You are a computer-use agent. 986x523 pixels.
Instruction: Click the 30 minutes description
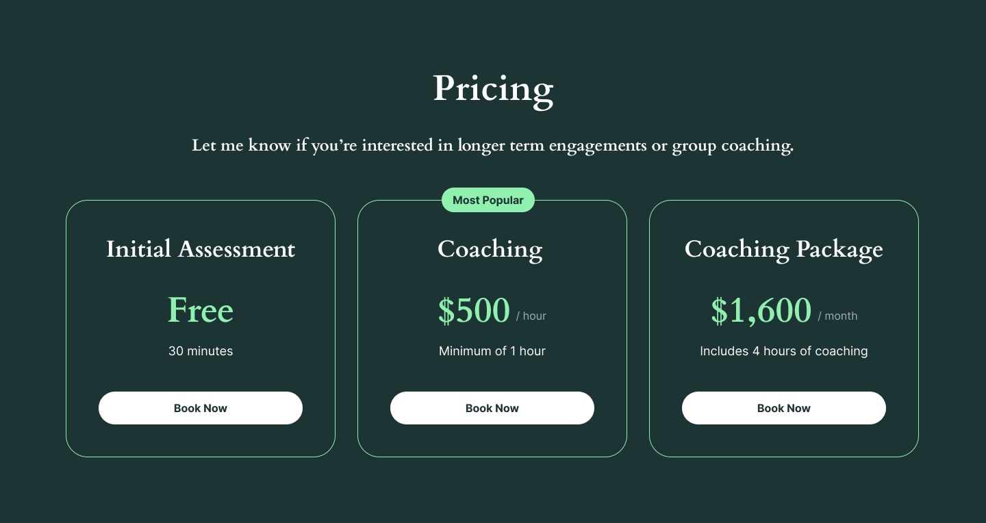201,351
